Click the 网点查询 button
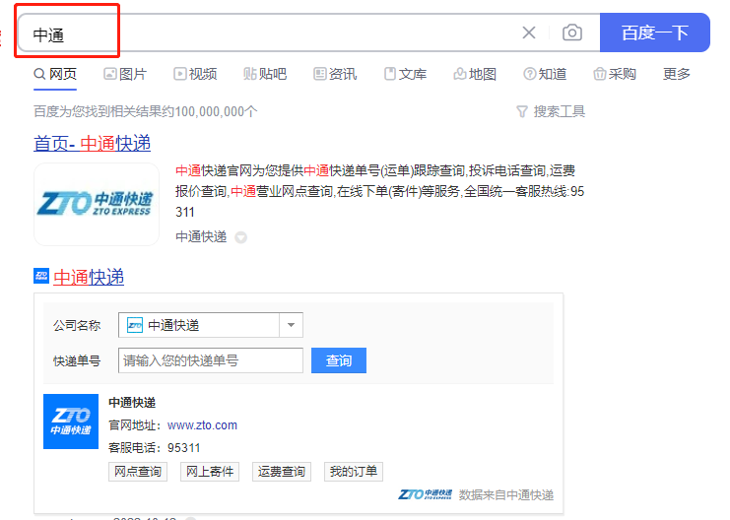 (138, 472)
